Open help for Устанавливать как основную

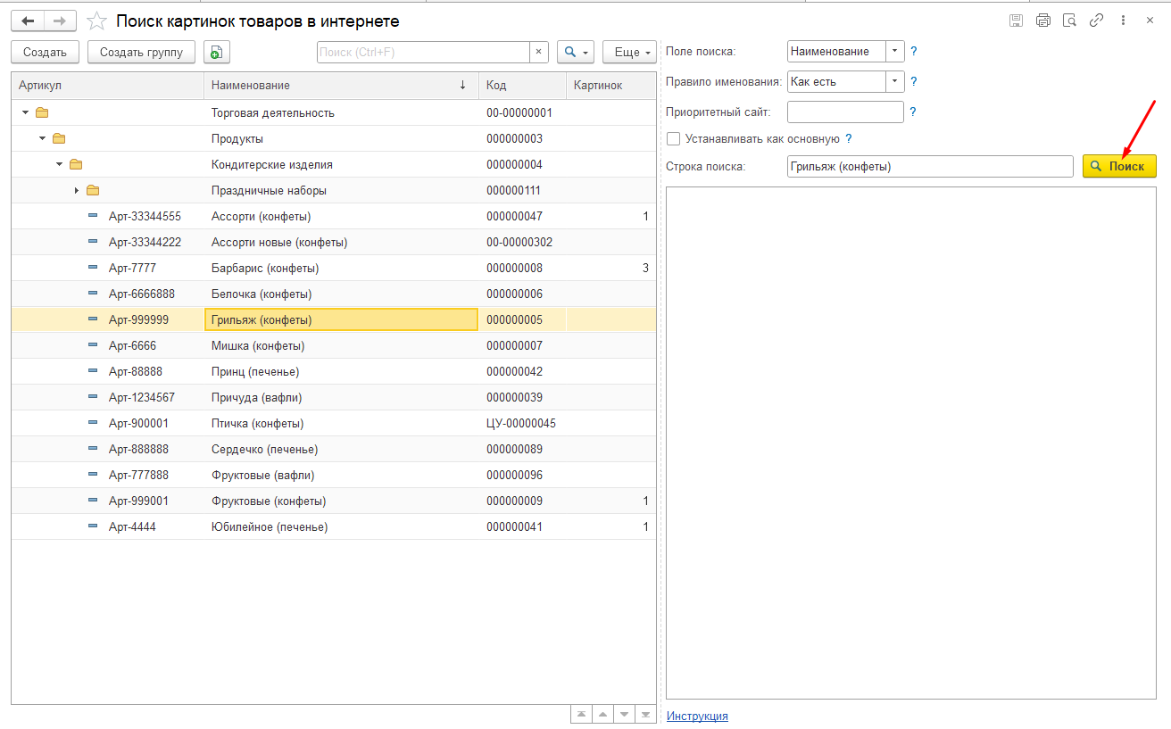pos(849,138)
